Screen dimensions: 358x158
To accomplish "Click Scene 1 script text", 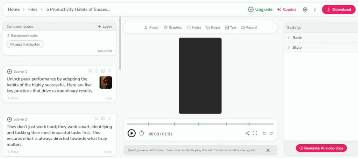I will click(50, 85).
